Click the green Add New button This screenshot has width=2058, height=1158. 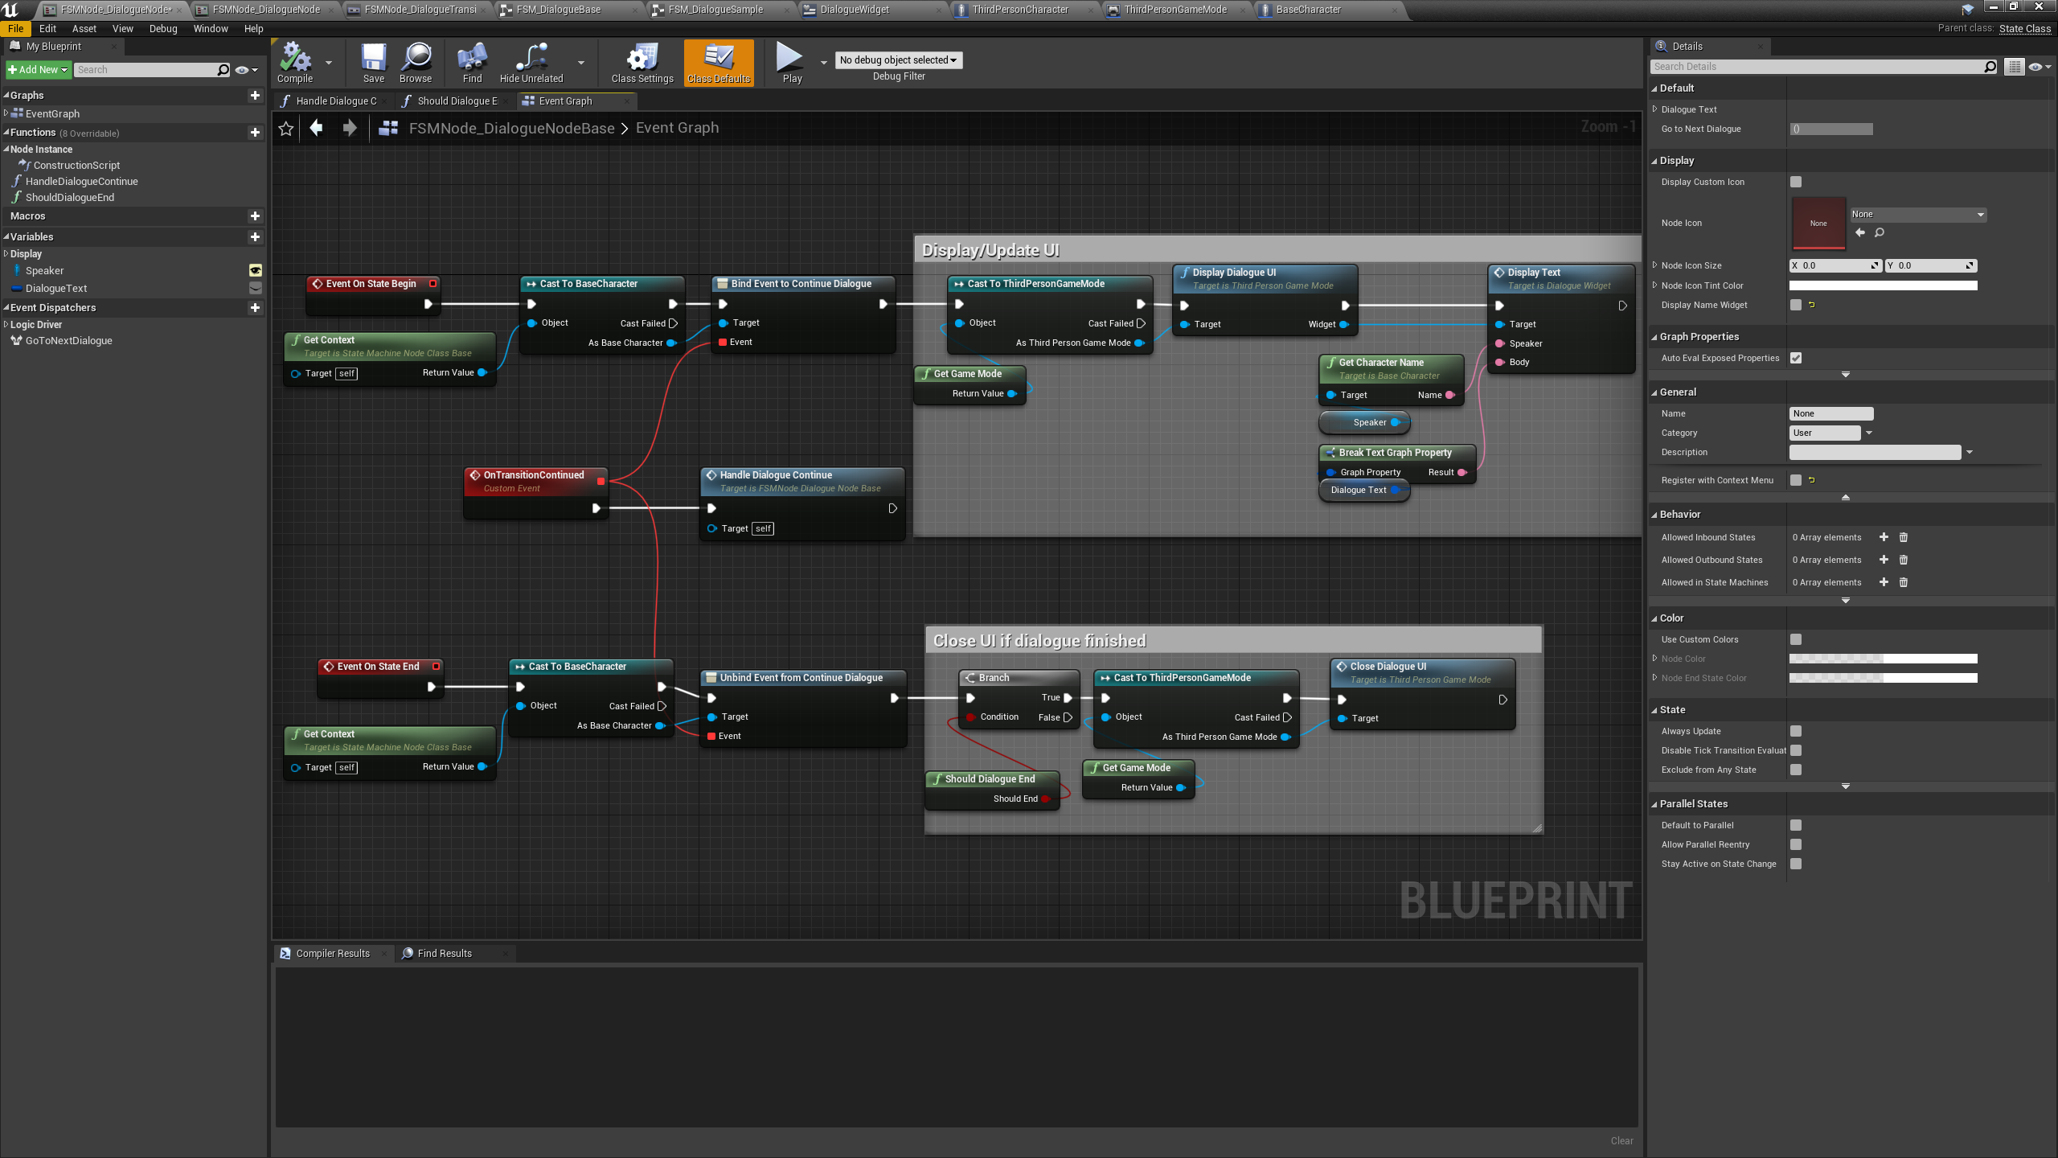coord(37,70)
